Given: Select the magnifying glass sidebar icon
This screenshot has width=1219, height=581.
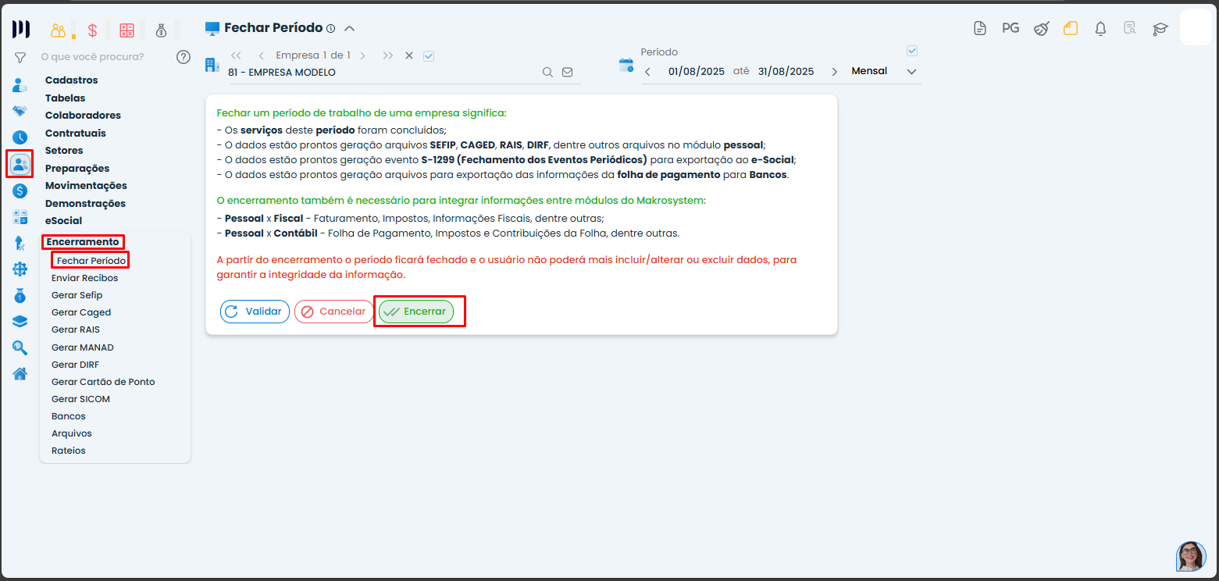Looking at the screenshot, I should (x=20, y=348).
